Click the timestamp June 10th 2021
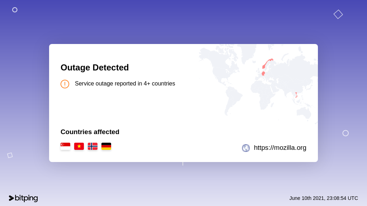 [324, 198]
